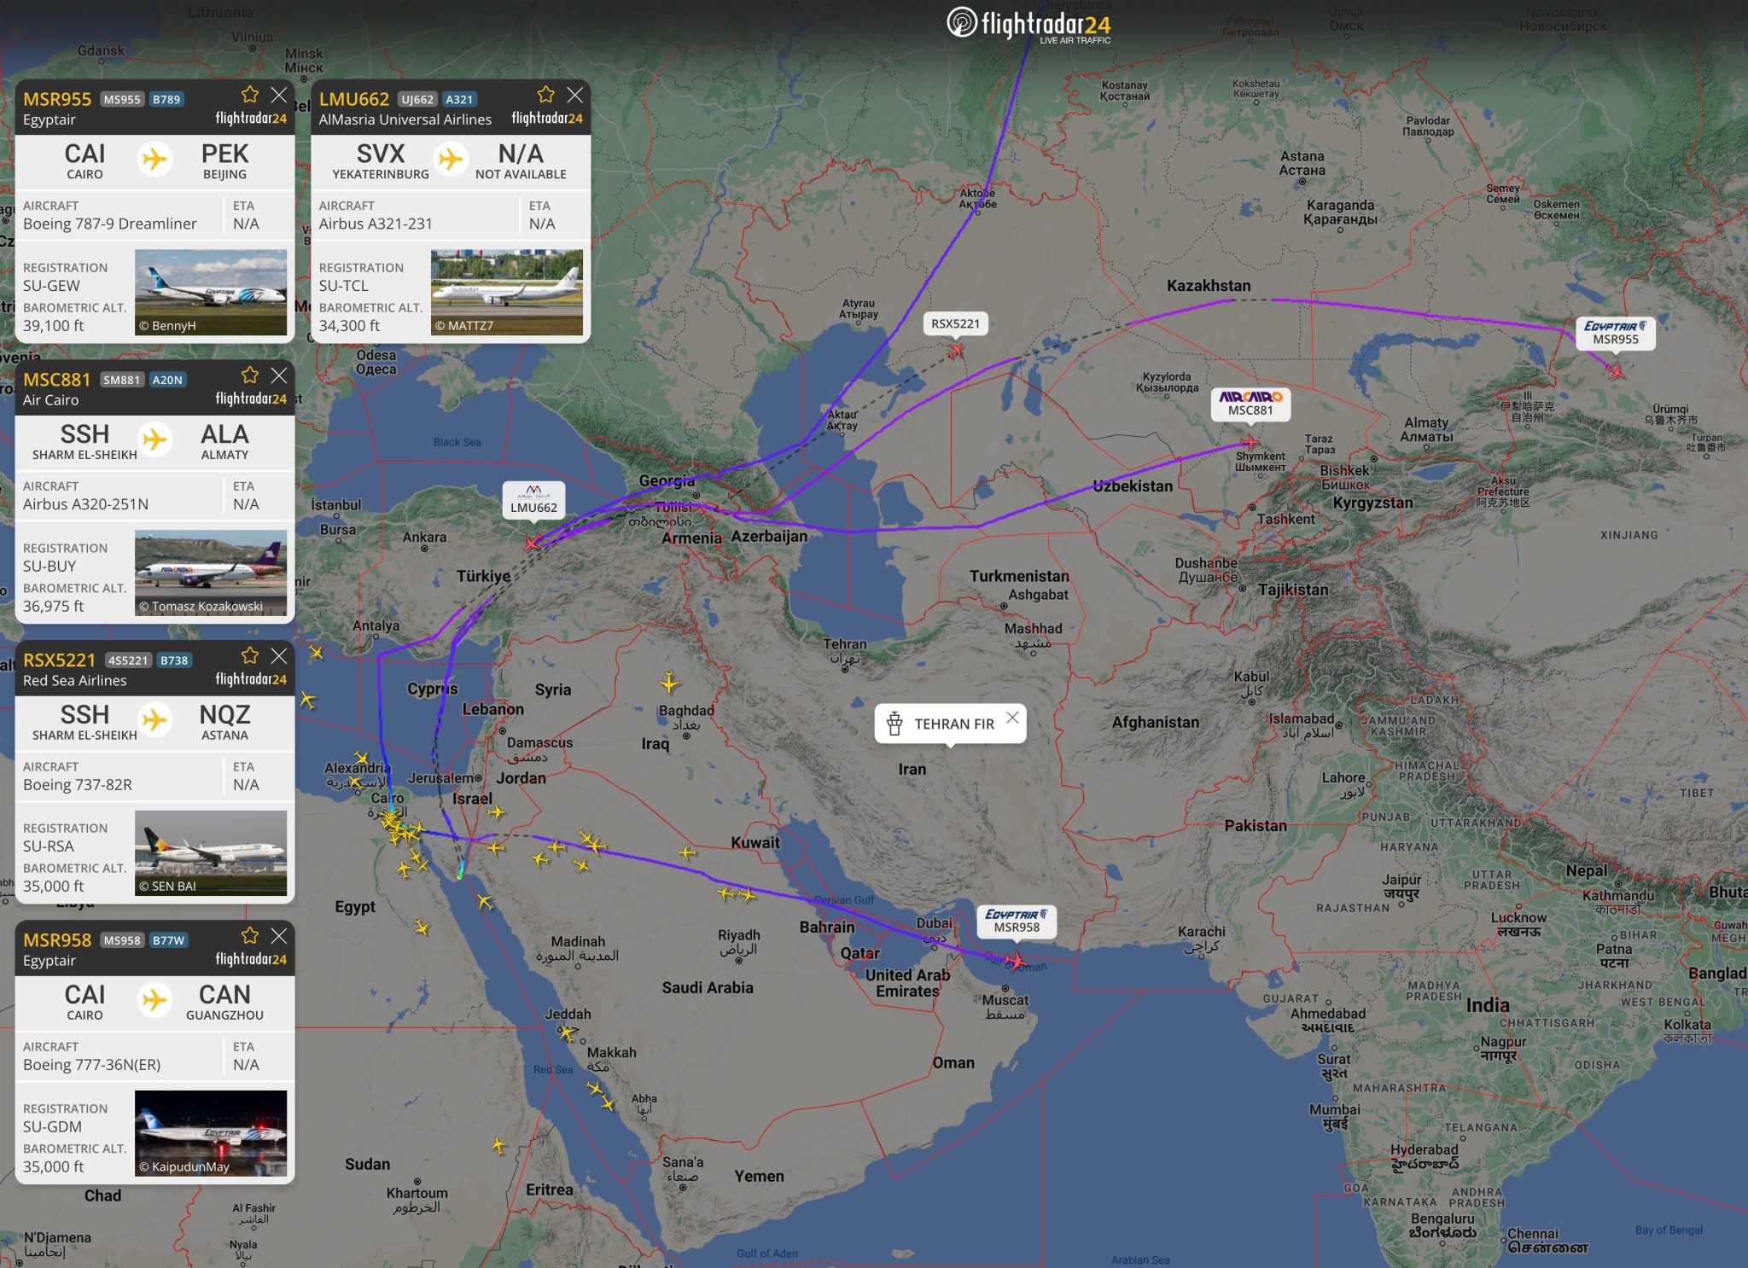The image size is (1748, 1268).
Task: Click the control tower icon in TEHRAN FIR popup
Action: (x=894, y=724)
